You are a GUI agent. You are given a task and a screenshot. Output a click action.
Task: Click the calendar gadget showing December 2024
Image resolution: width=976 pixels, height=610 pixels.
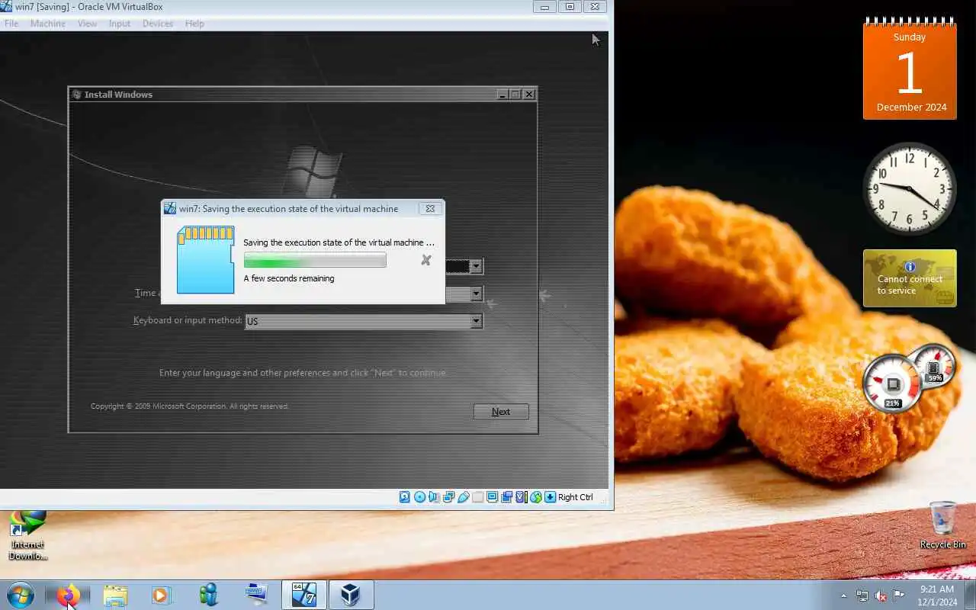pos(910,68)
